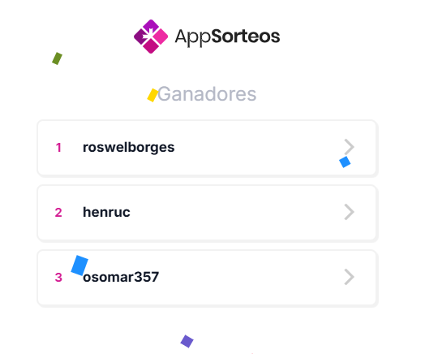Click the Ganadores heading
Screen dimensions: 438x354
(207, 94)
